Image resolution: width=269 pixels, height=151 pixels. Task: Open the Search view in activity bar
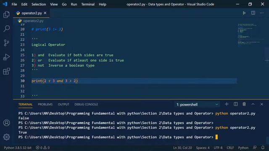[x=7, y=29]
